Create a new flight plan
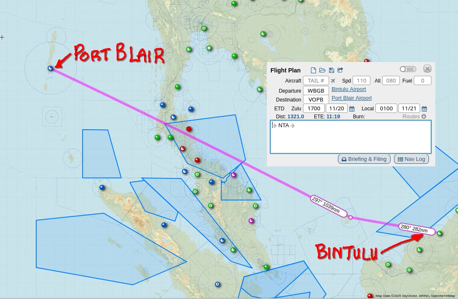This screenshot has height=299, width=458. 313,70
